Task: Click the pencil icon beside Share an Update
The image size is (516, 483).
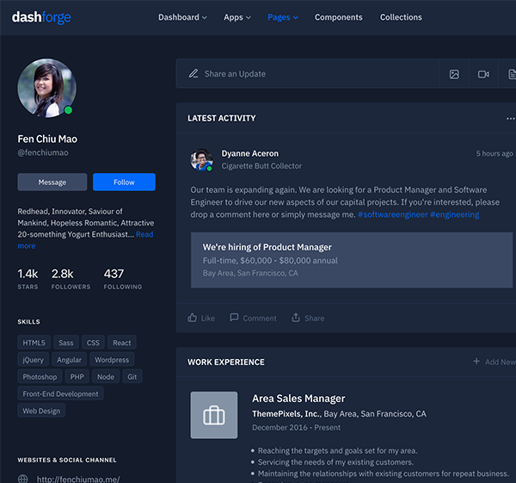Action: pyautogui.click(x=193, y=74)
